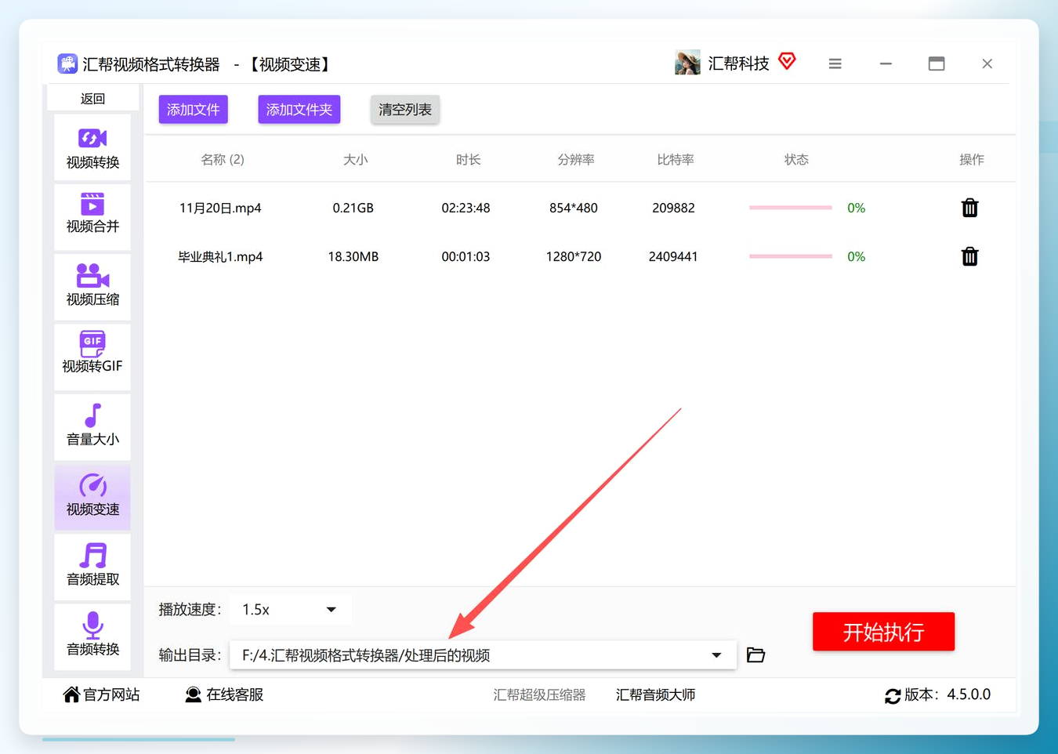Click the 大小 column header

pyautogui.click(x=355, y=159)
